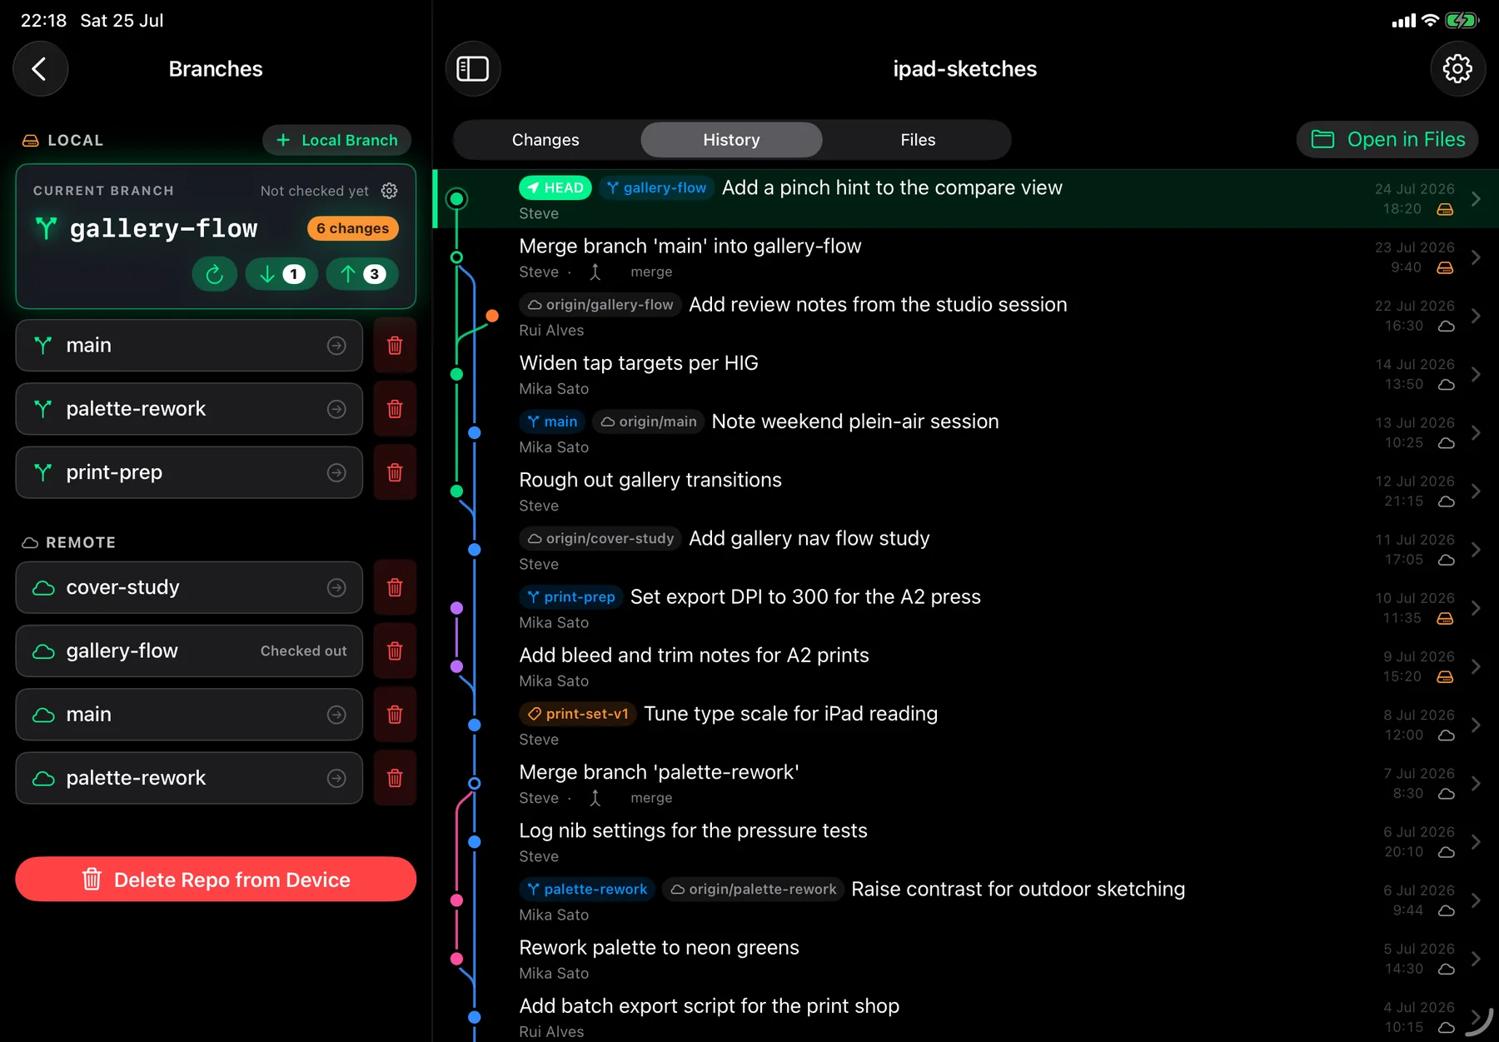Delete remote cover-study branch
The width and height of the screenshot is (1499, 1042).
[x=395, y=587]
